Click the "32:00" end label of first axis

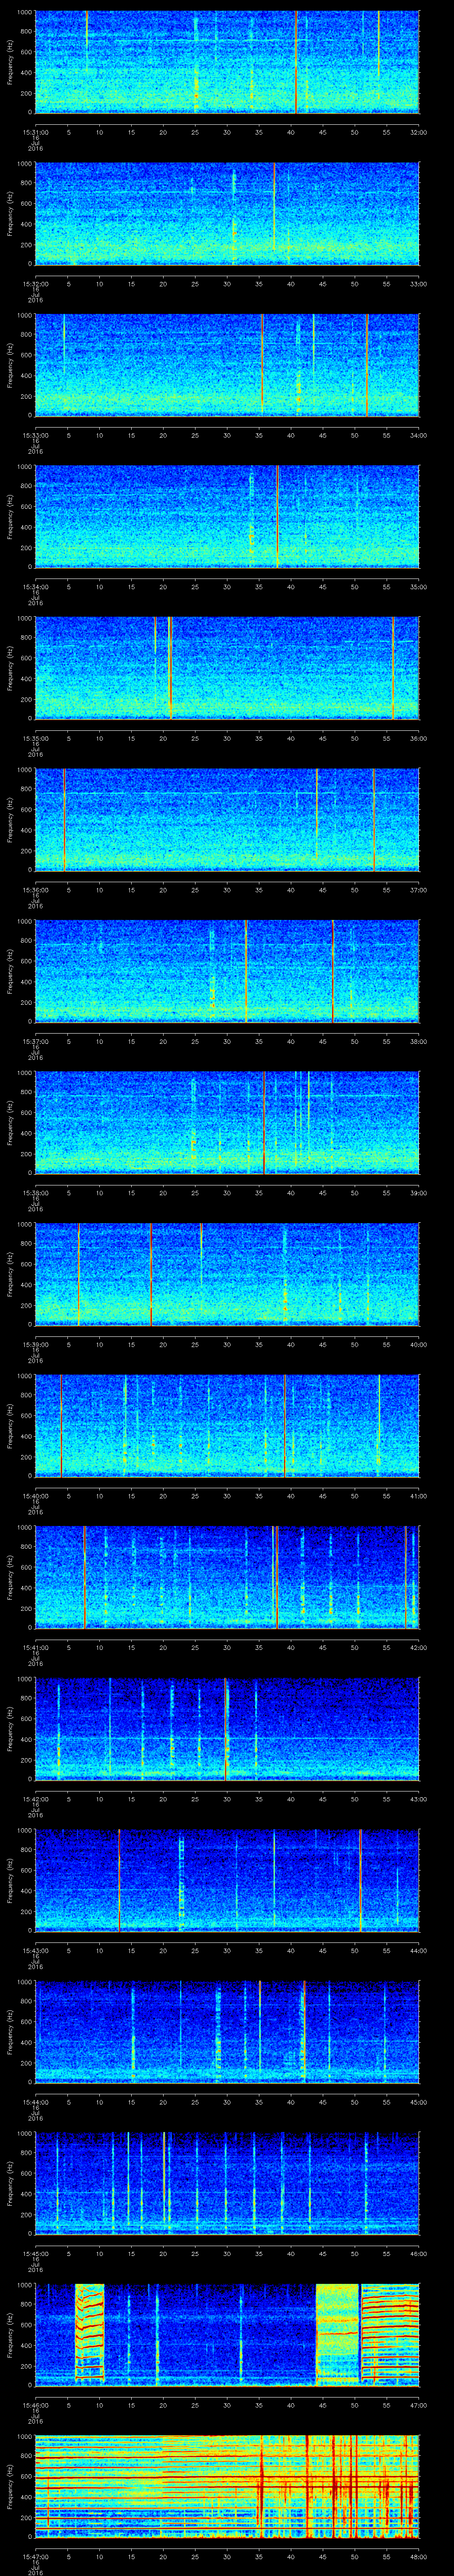(418, 132)
